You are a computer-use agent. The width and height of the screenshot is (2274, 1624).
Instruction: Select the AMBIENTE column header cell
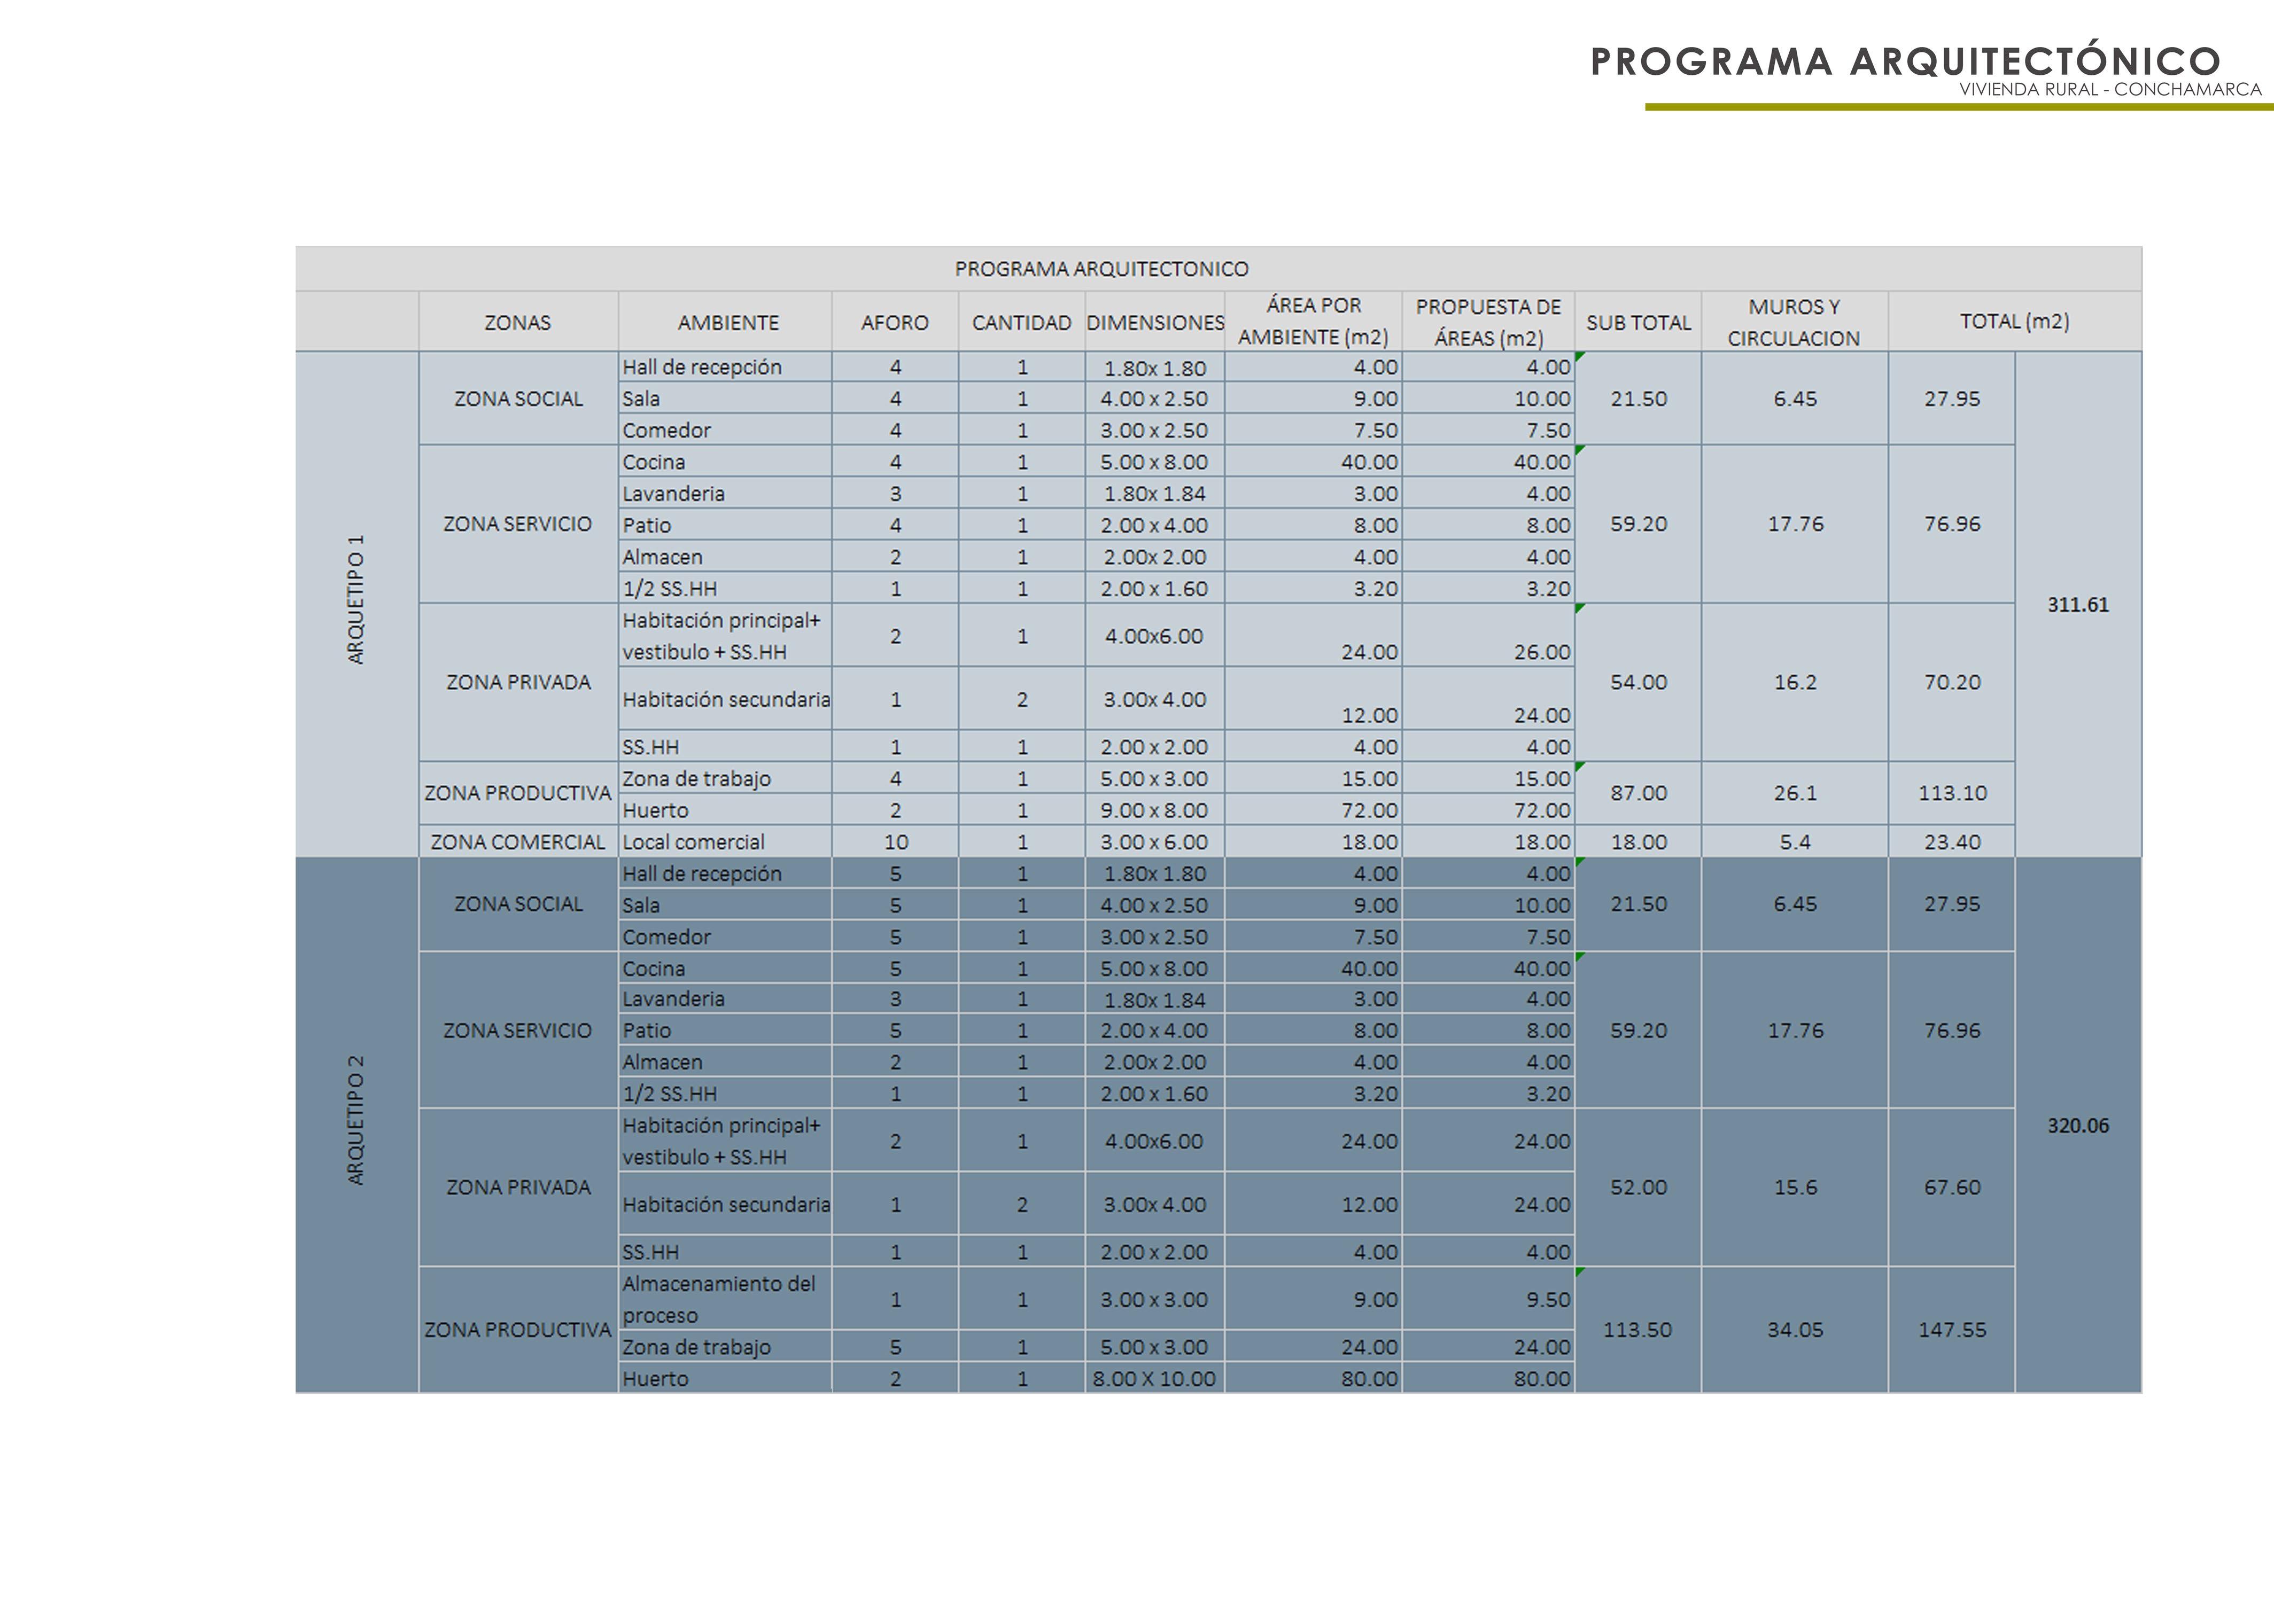[727, 323]
